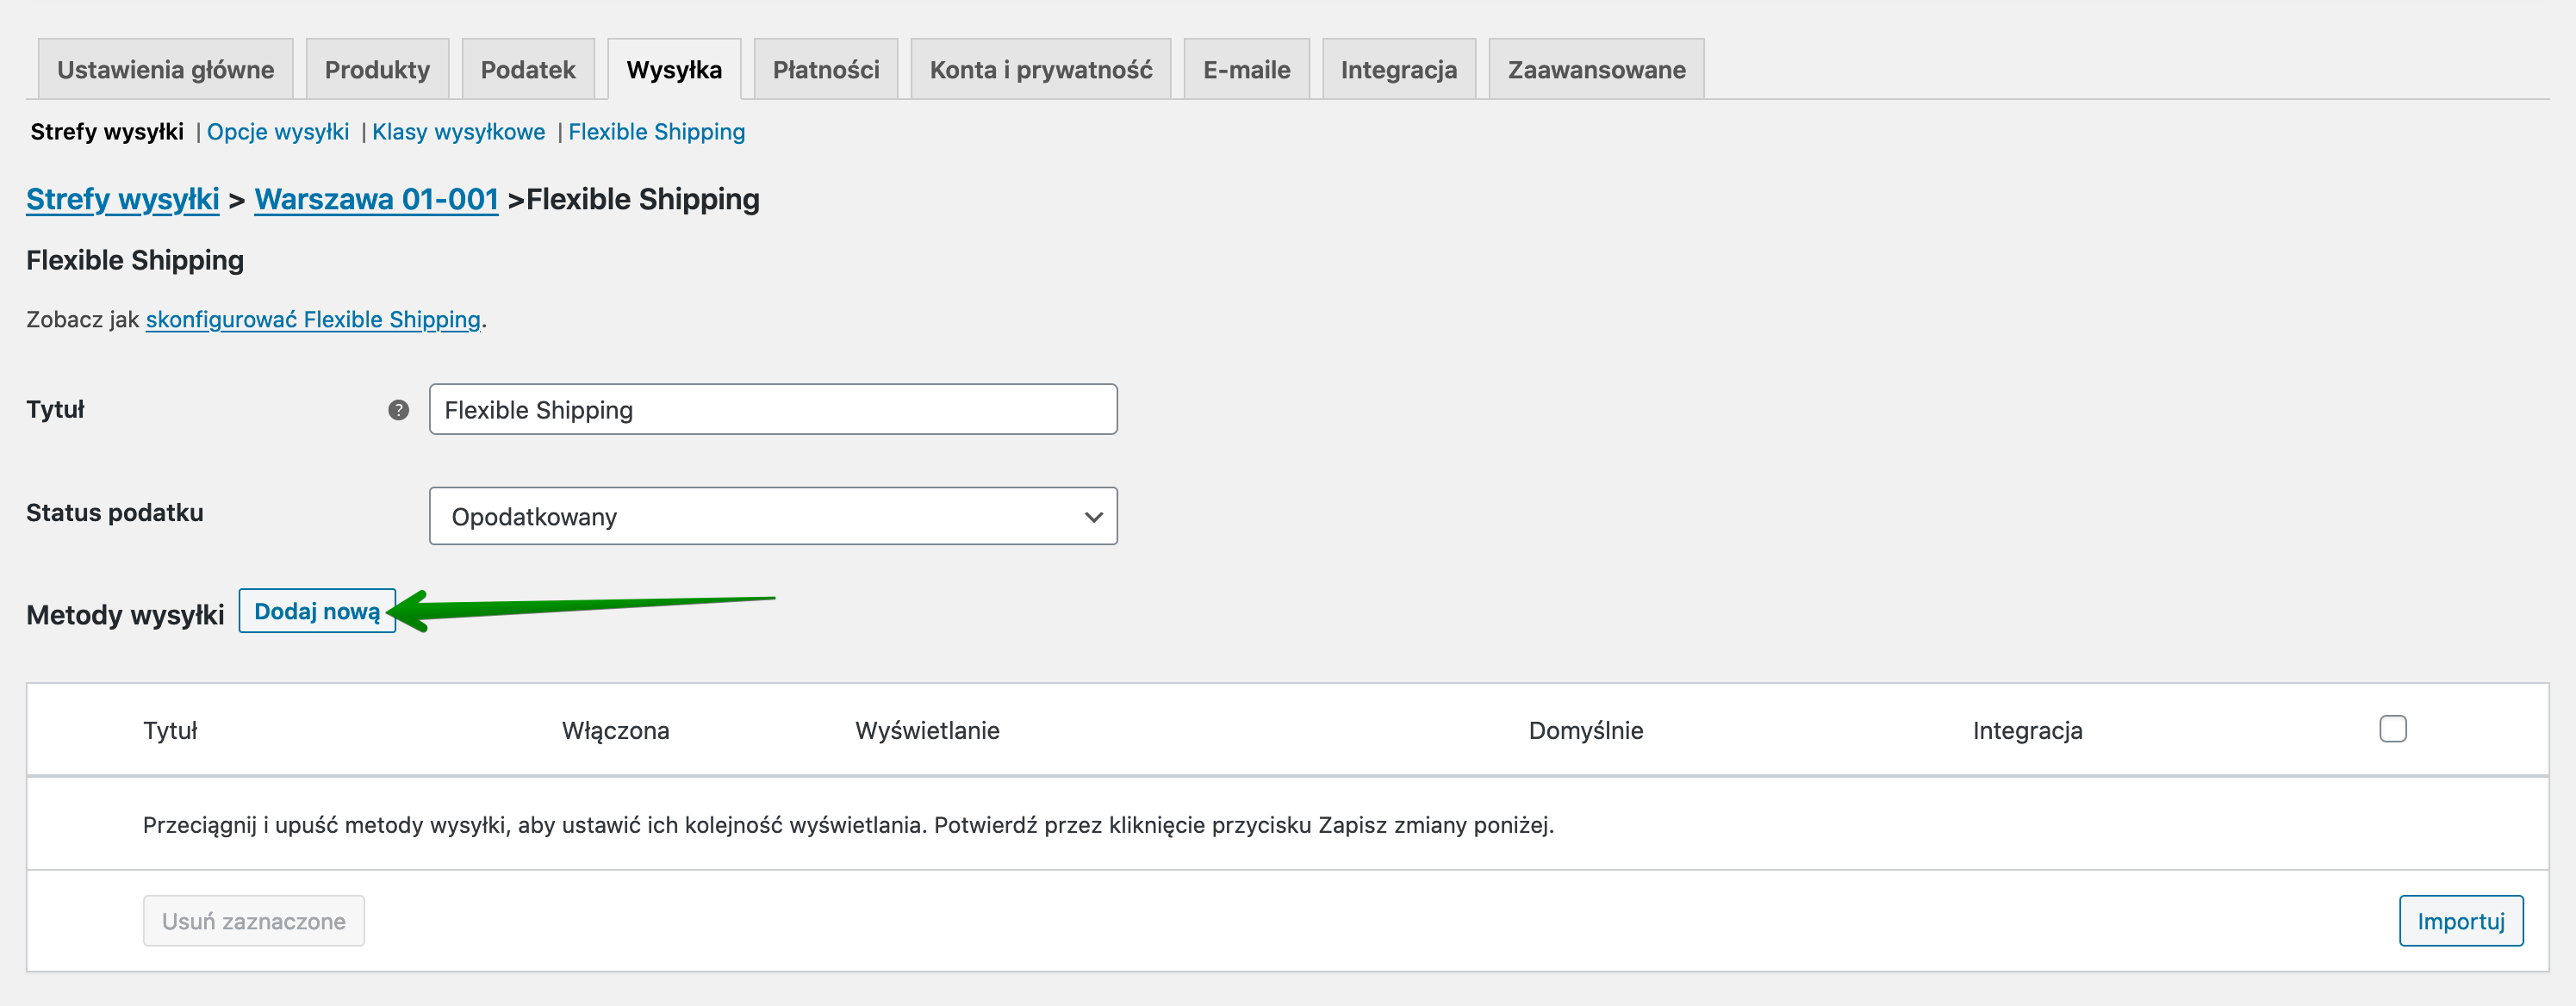Select the Konta i prywatność tab
The height and width of the screenshot is (1006, 2576).
click(x=1040, y=70)
